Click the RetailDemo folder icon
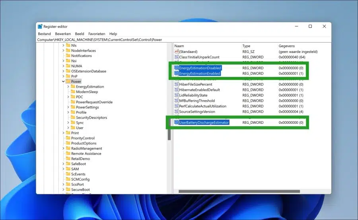 click(68, 159)
